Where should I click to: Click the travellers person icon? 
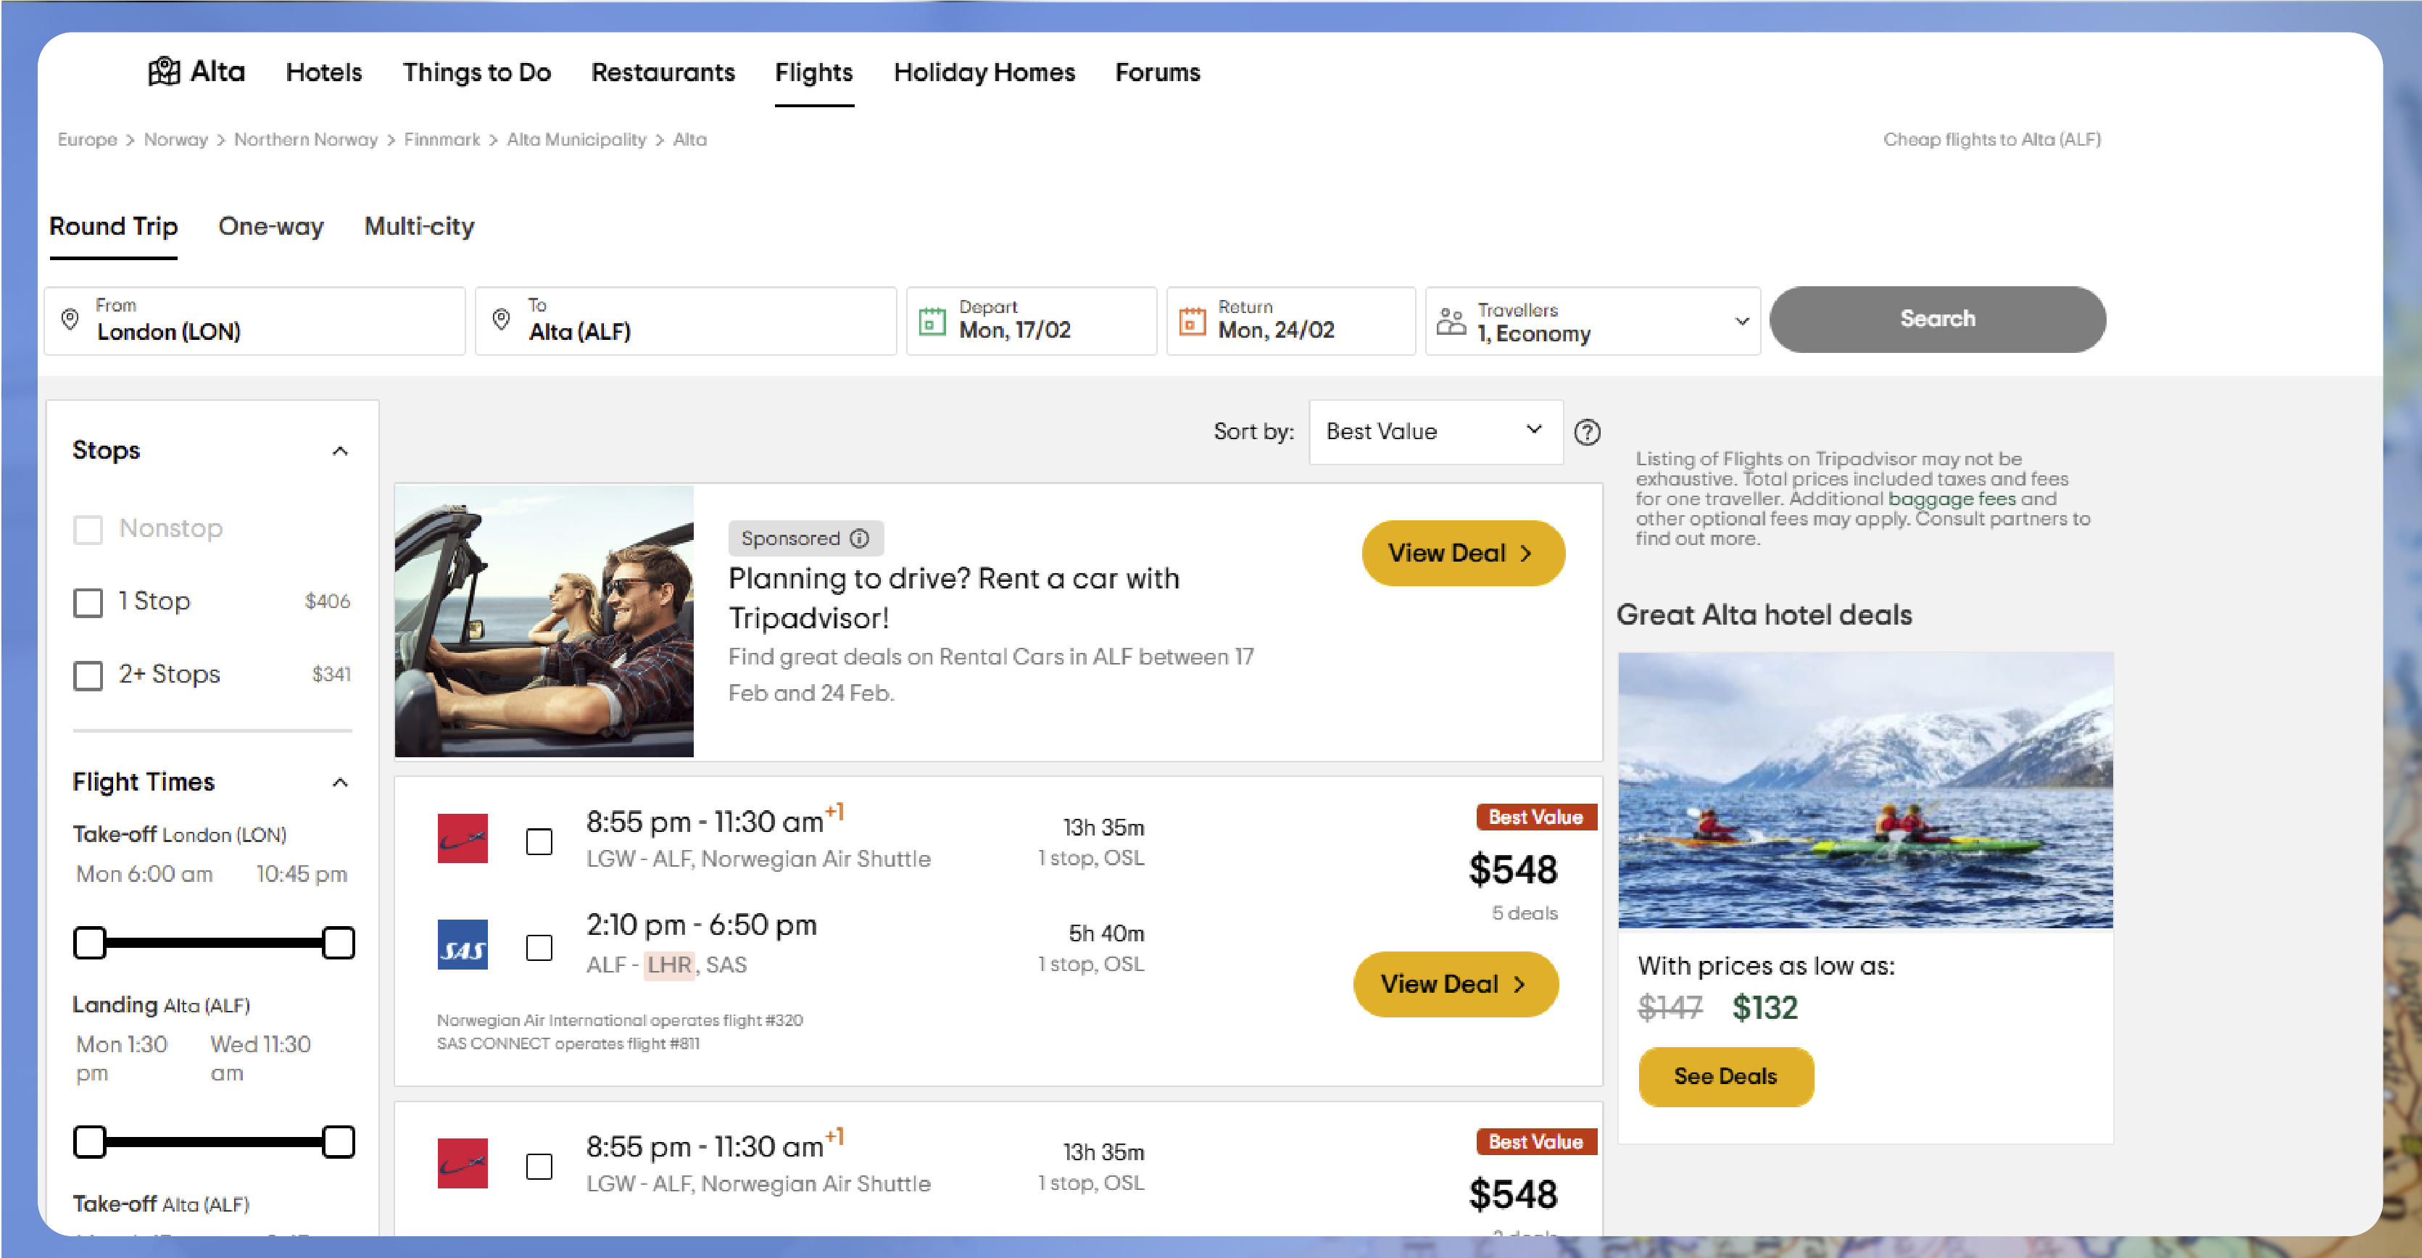(1451, 320)
